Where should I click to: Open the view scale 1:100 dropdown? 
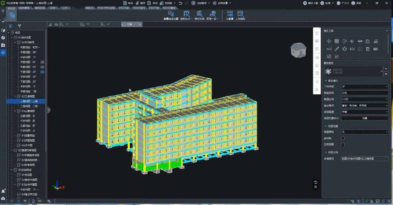[364, 99]
